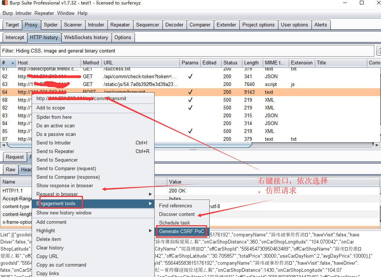Choose Generate CSRF PoC

pyautogui.click(x=181, y=231)
